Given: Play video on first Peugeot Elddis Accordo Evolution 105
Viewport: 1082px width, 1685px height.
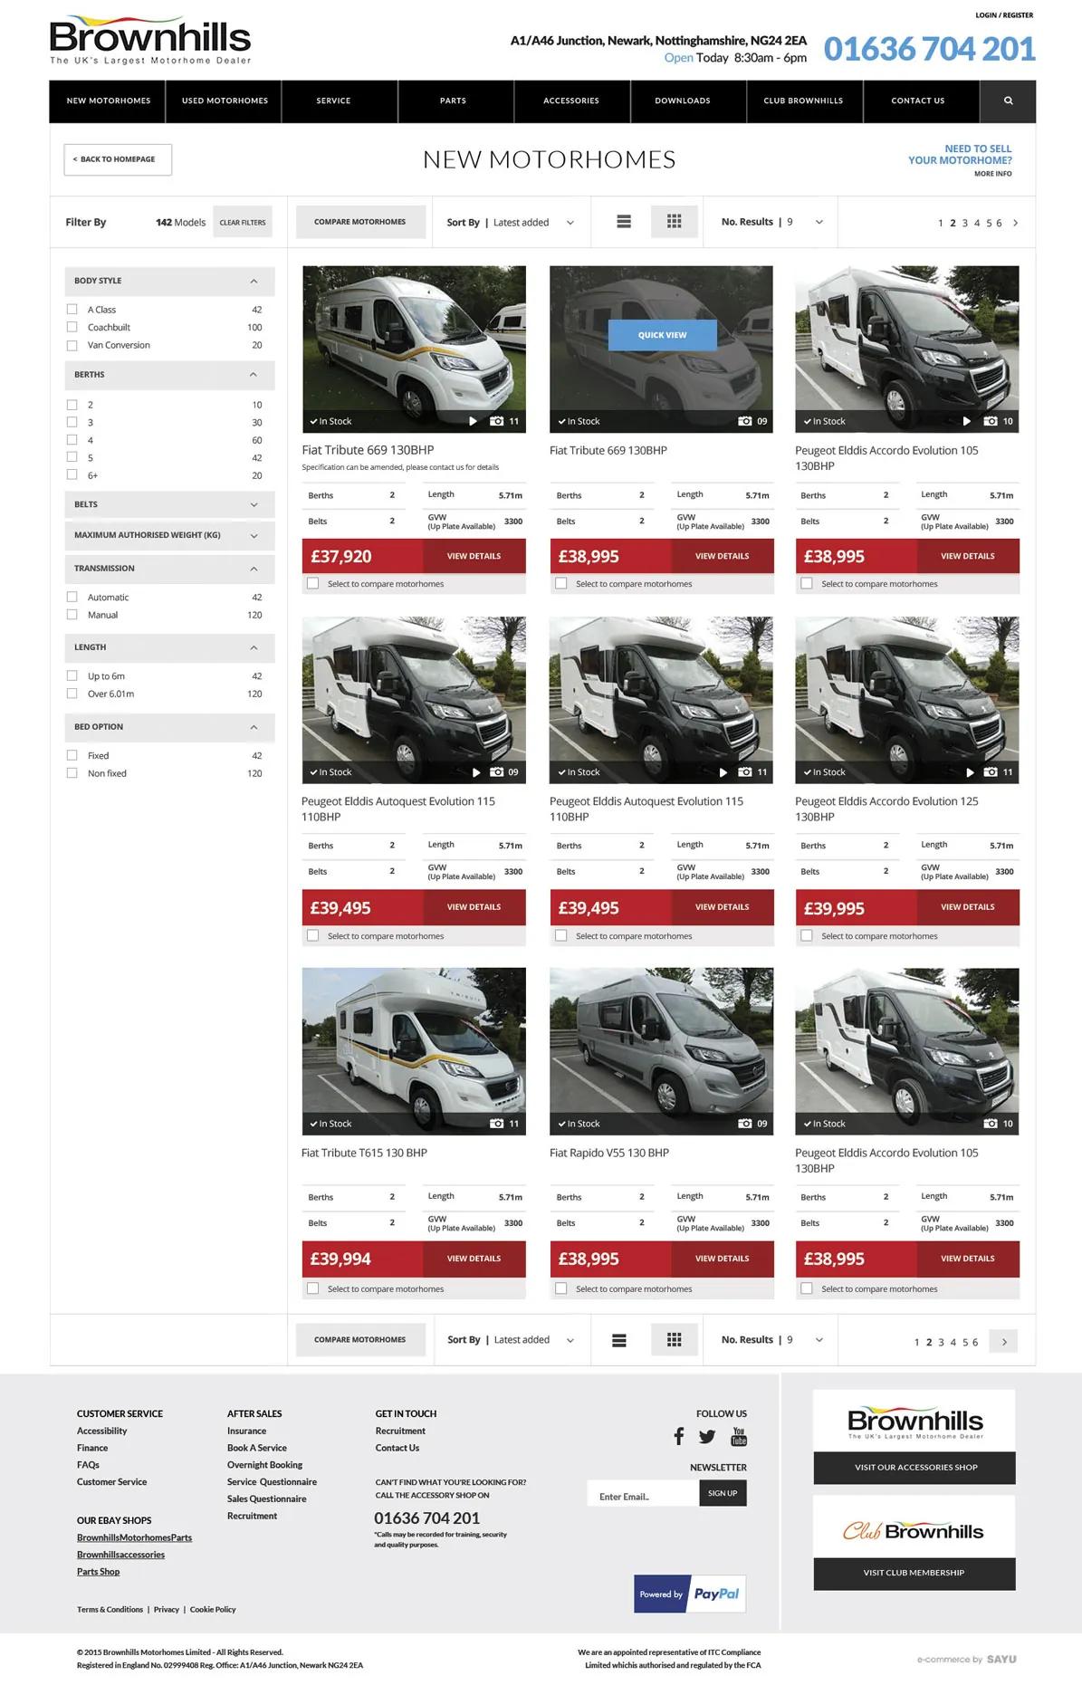Looking at the screenshot, I should [x=966, y=421].
